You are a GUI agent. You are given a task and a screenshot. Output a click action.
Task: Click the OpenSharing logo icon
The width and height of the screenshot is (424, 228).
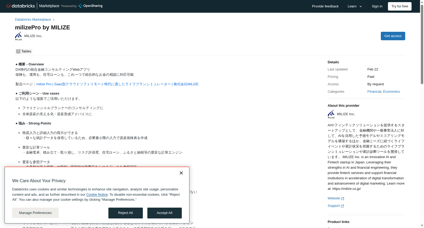[81, 6]
